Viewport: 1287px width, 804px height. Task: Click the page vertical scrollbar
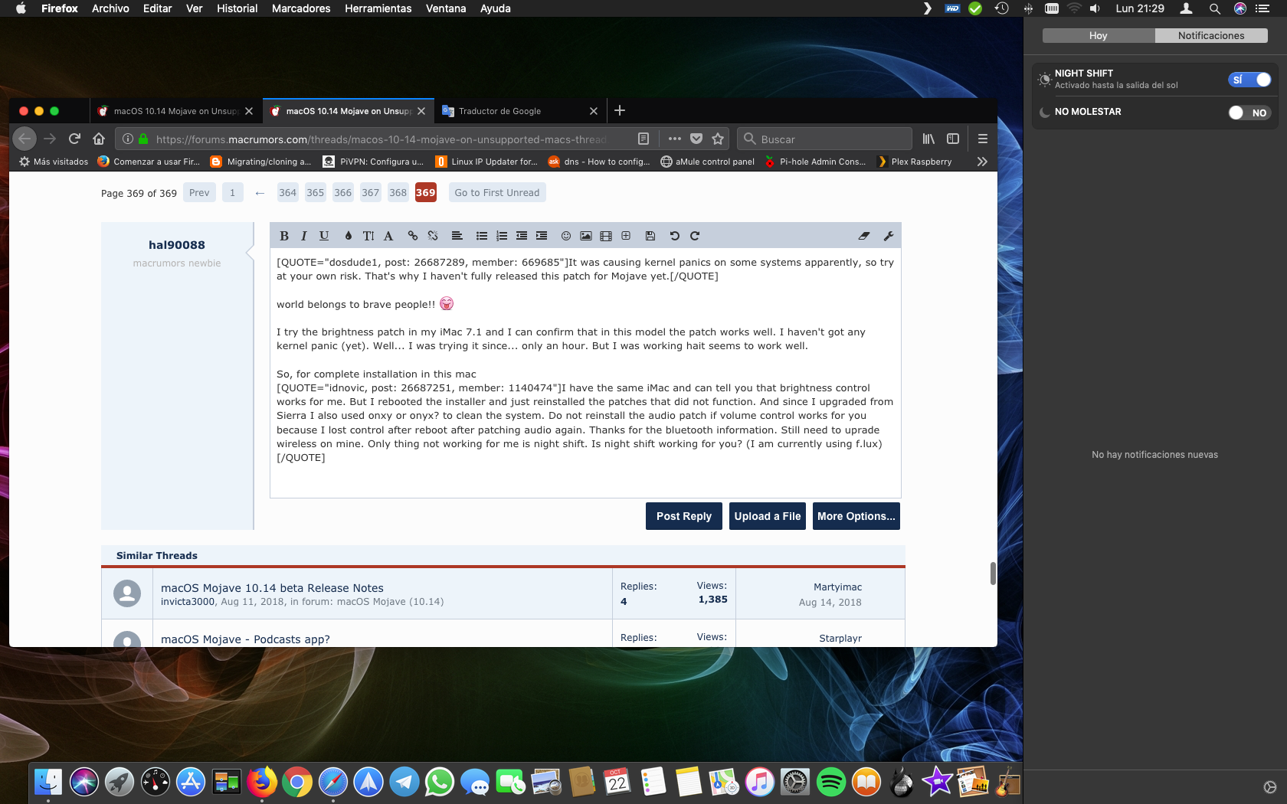coord(993,573)
